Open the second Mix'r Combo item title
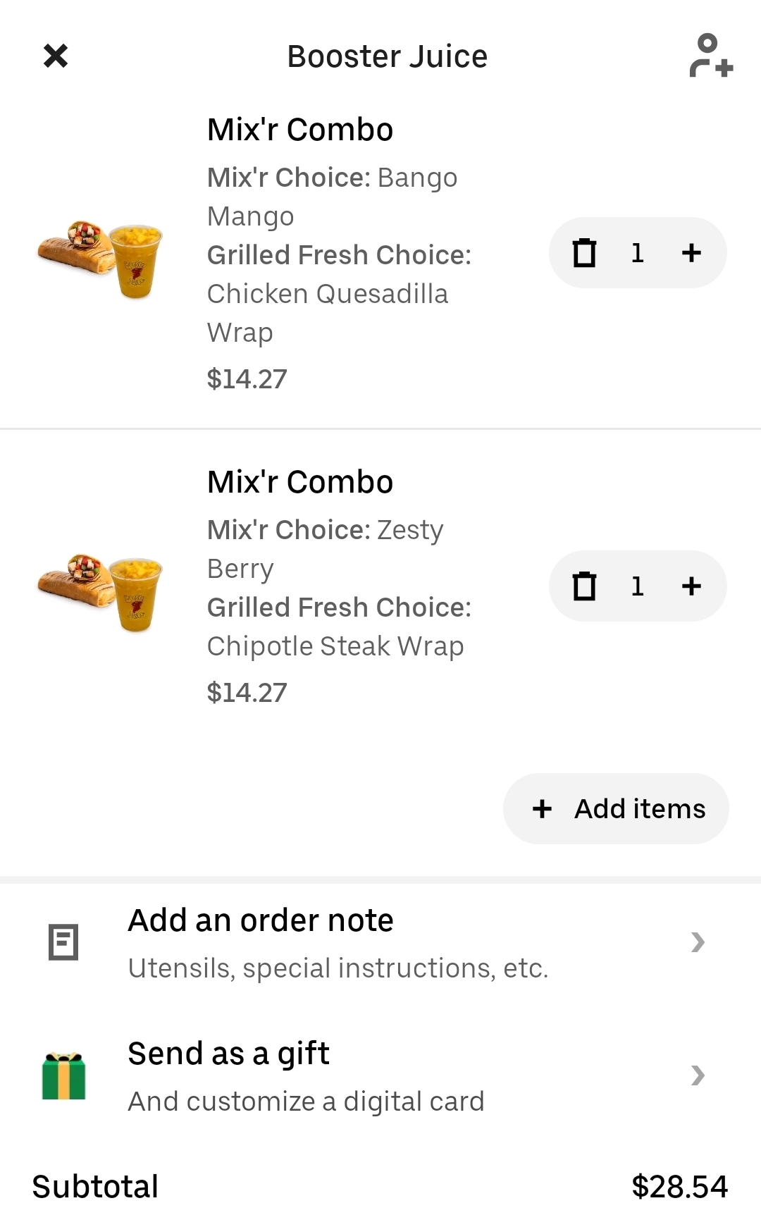The width and height of the screenshot is (761, 1215). (300, 482)
